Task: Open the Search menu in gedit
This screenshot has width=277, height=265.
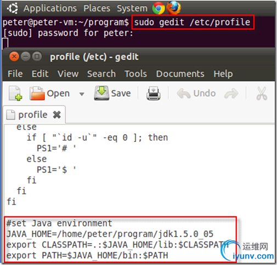Action: click(101, 74)
